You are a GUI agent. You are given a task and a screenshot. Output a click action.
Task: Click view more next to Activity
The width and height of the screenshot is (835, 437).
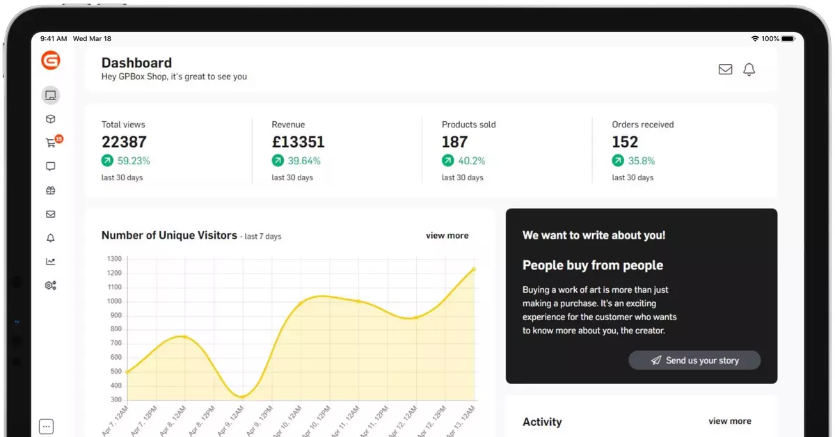pos(729,421)
